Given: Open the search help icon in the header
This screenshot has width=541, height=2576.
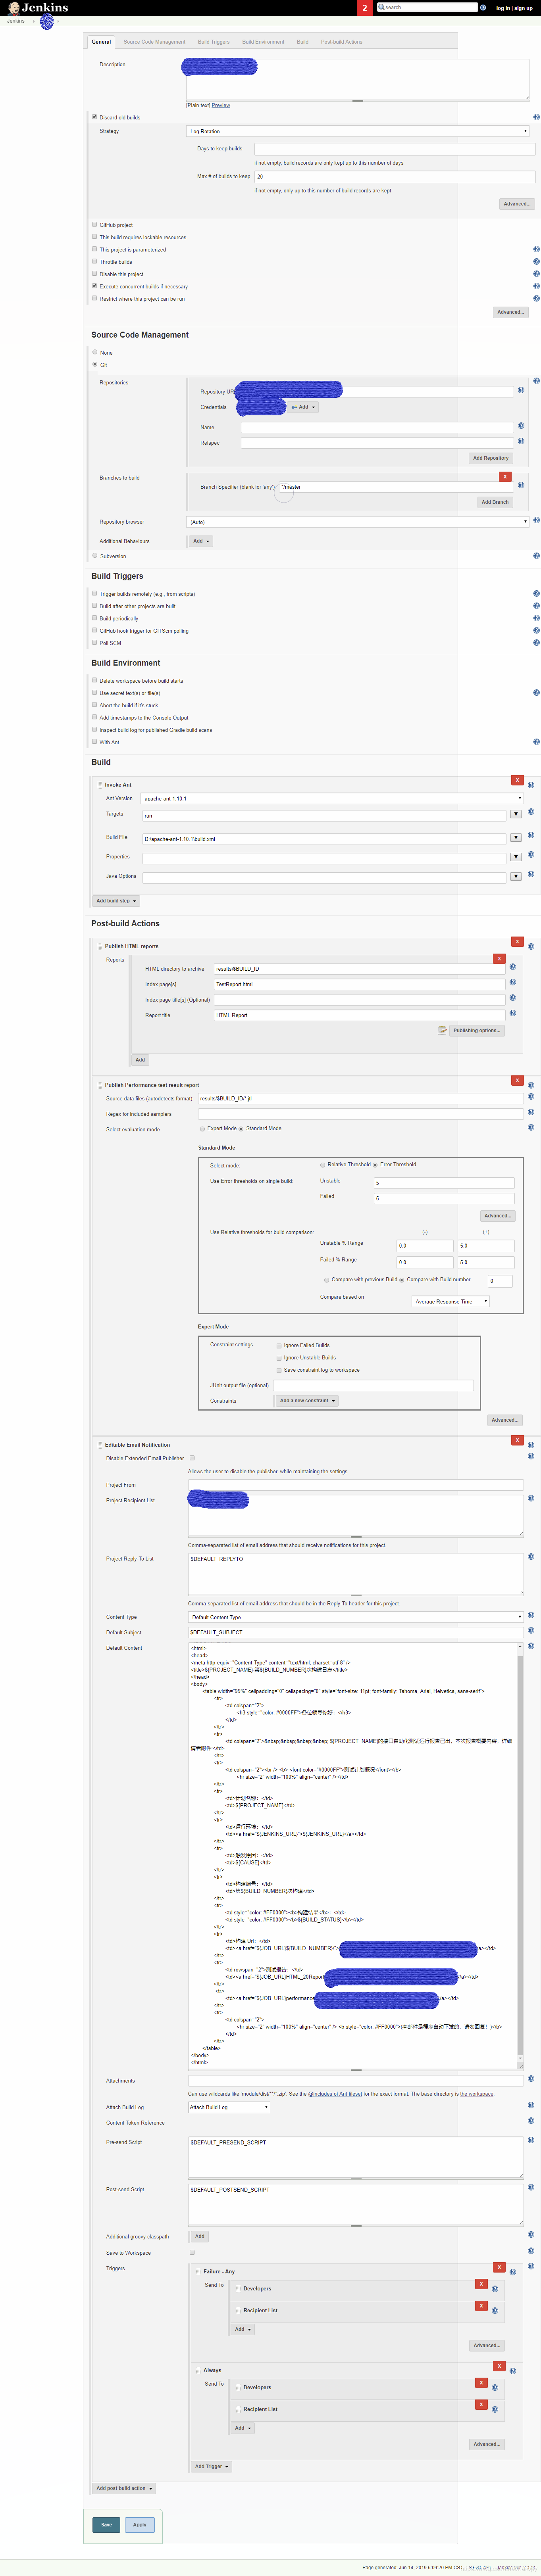Looking at the screenshot, I should tap(483, 7).
